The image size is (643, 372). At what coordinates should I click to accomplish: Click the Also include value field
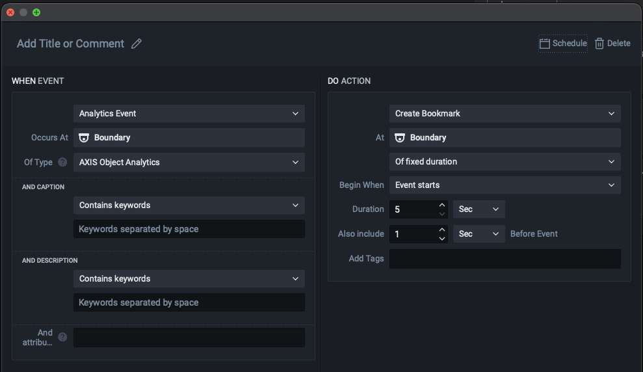413,234
